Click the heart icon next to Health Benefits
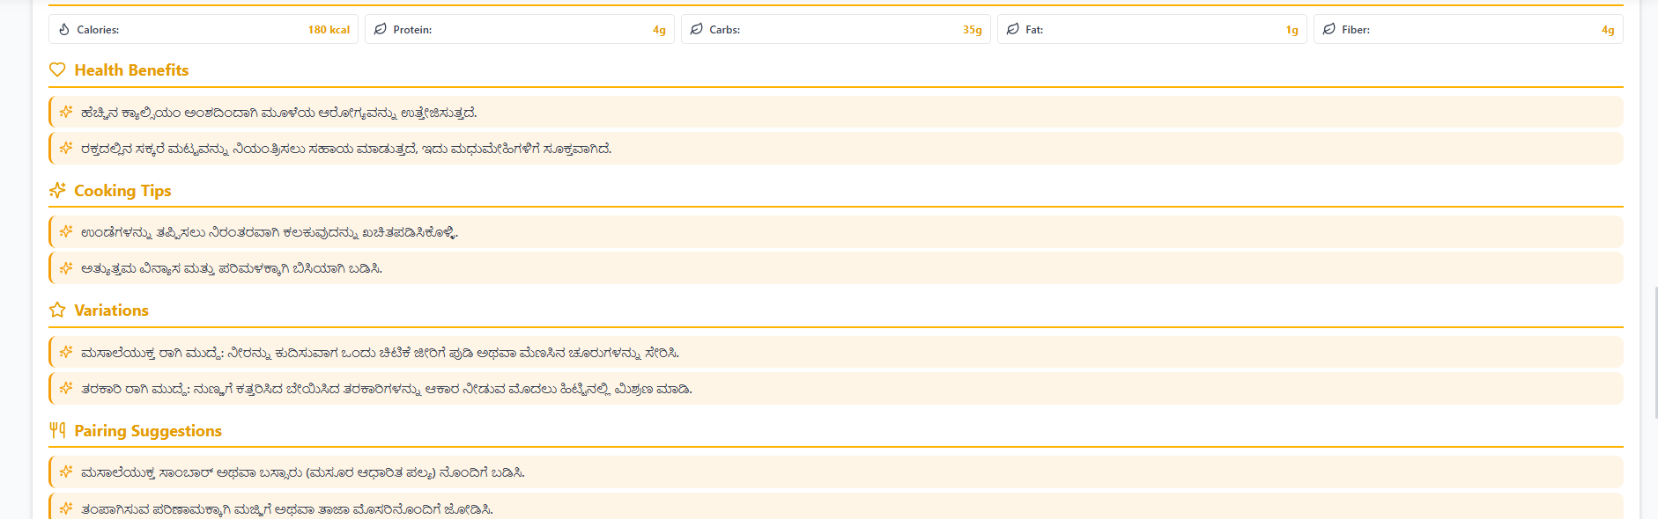 click(x=57, y=69)
